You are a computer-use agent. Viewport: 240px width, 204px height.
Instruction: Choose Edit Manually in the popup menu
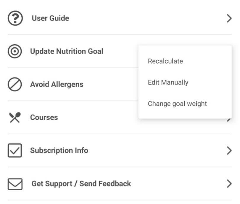[168, 82]
